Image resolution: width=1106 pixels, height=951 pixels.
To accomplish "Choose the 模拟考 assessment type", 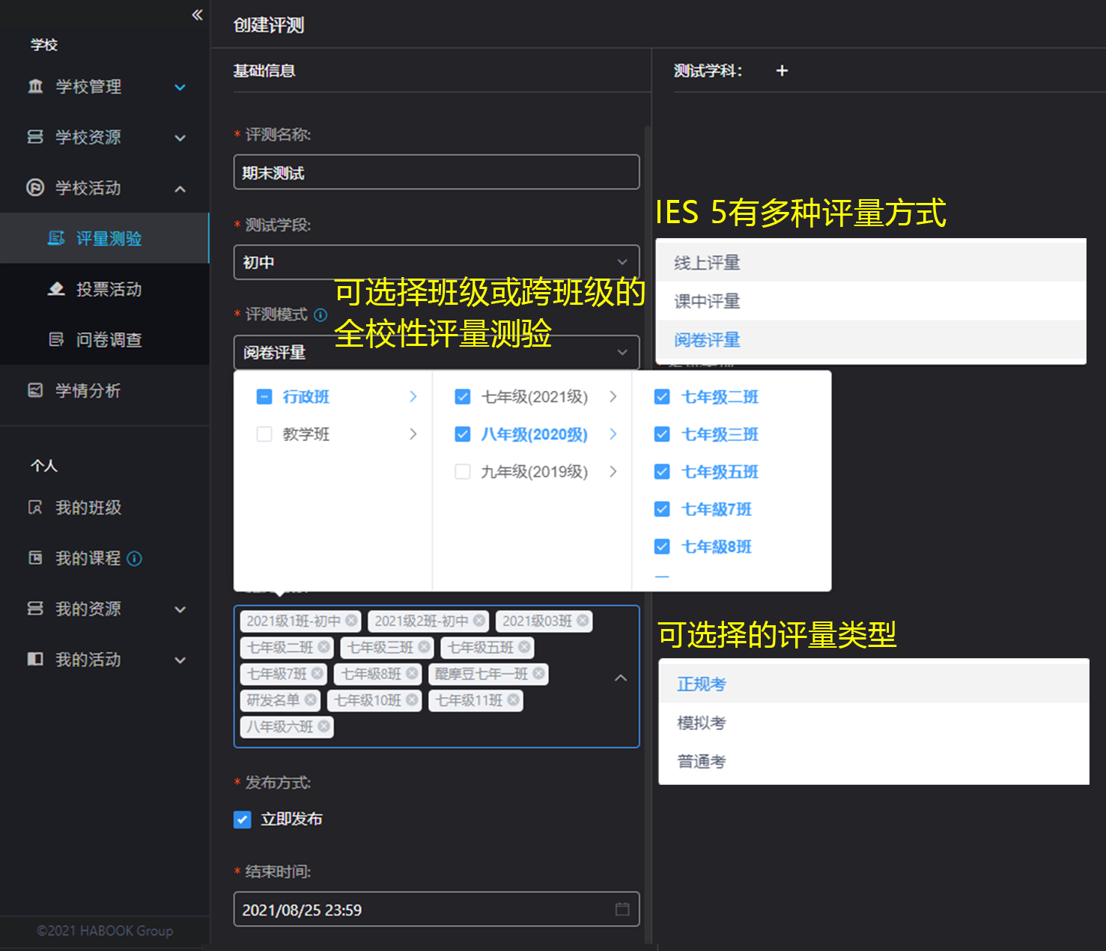I will tap(702, 723).
